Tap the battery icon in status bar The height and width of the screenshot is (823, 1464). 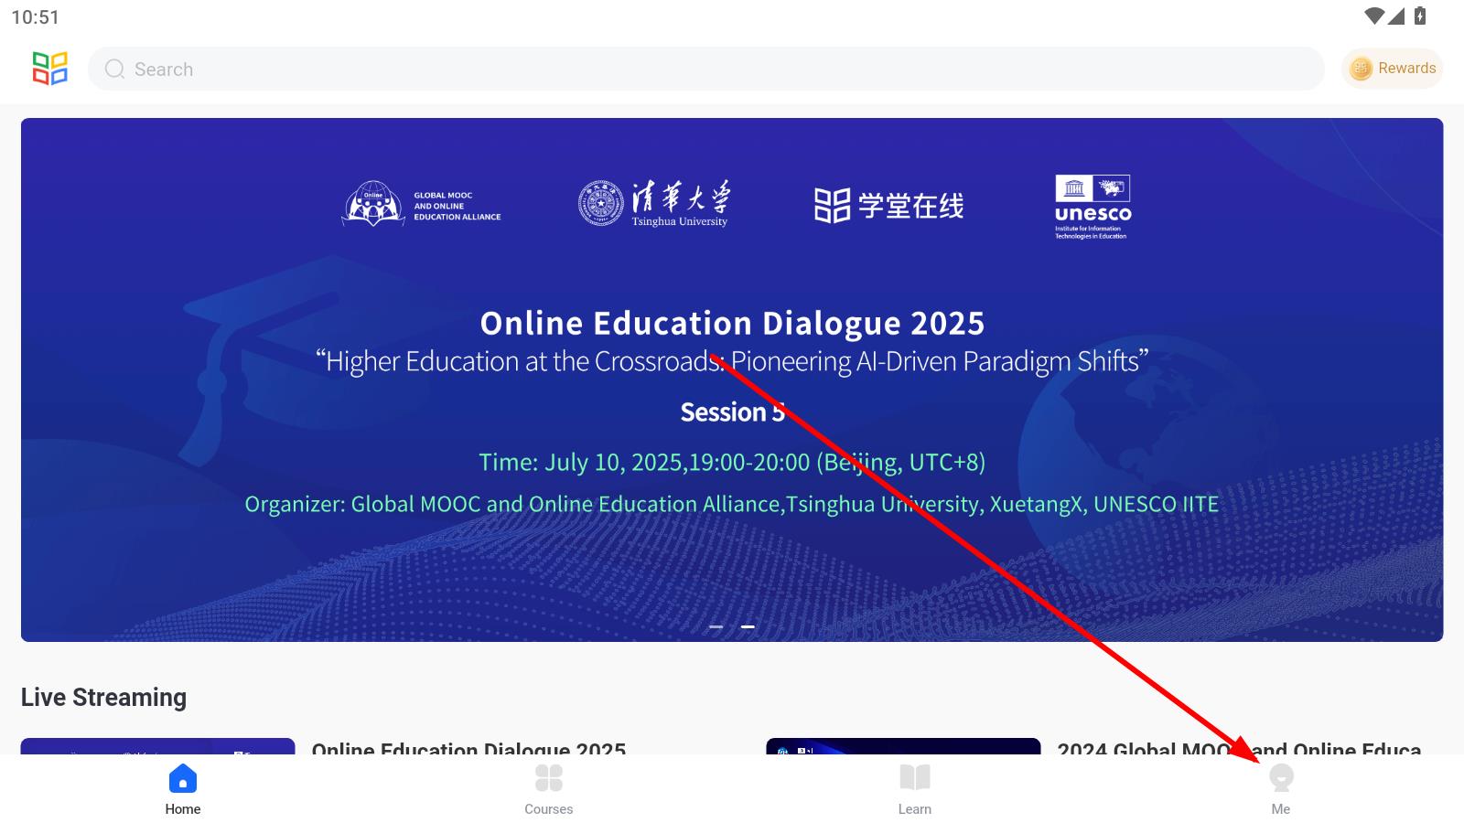(1420, 16)
